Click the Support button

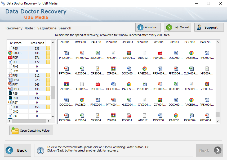coord(209,27)
